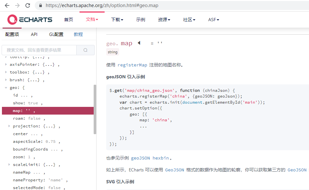The width and height of the screenshot is (309, 190).
Task: Click the string type badge
Action: point(113,52)
